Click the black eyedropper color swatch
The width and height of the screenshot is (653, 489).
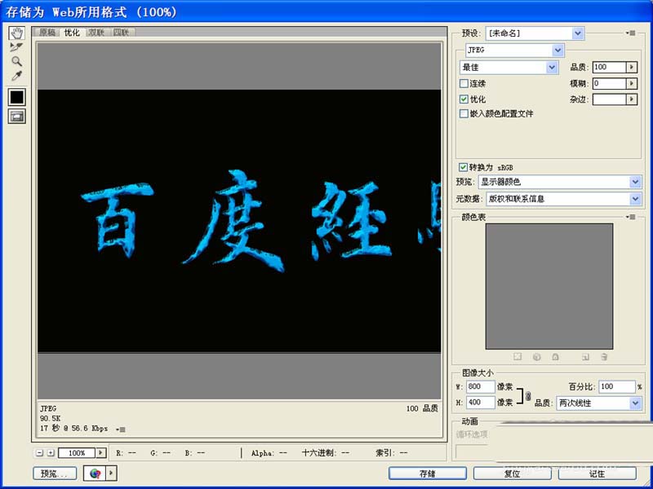(16, 97)
